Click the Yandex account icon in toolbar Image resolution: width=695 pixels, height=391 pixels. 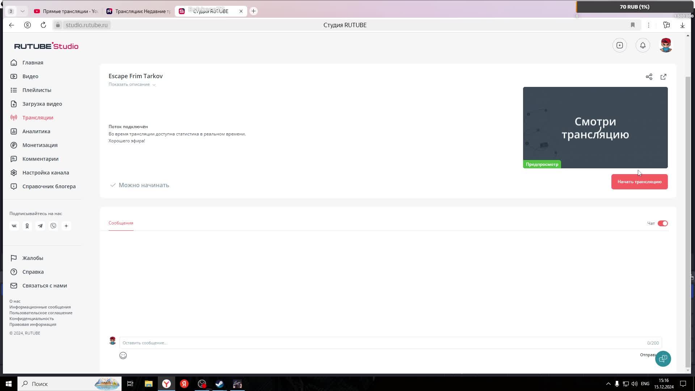28,25
